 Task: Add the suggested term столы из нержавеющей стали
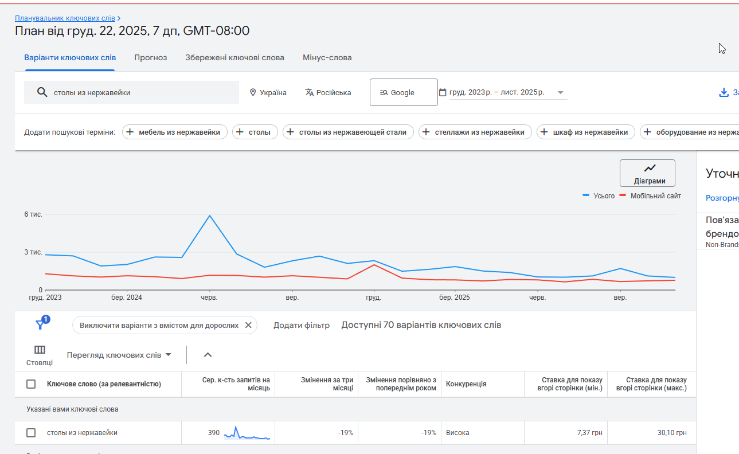coord(348,132)
